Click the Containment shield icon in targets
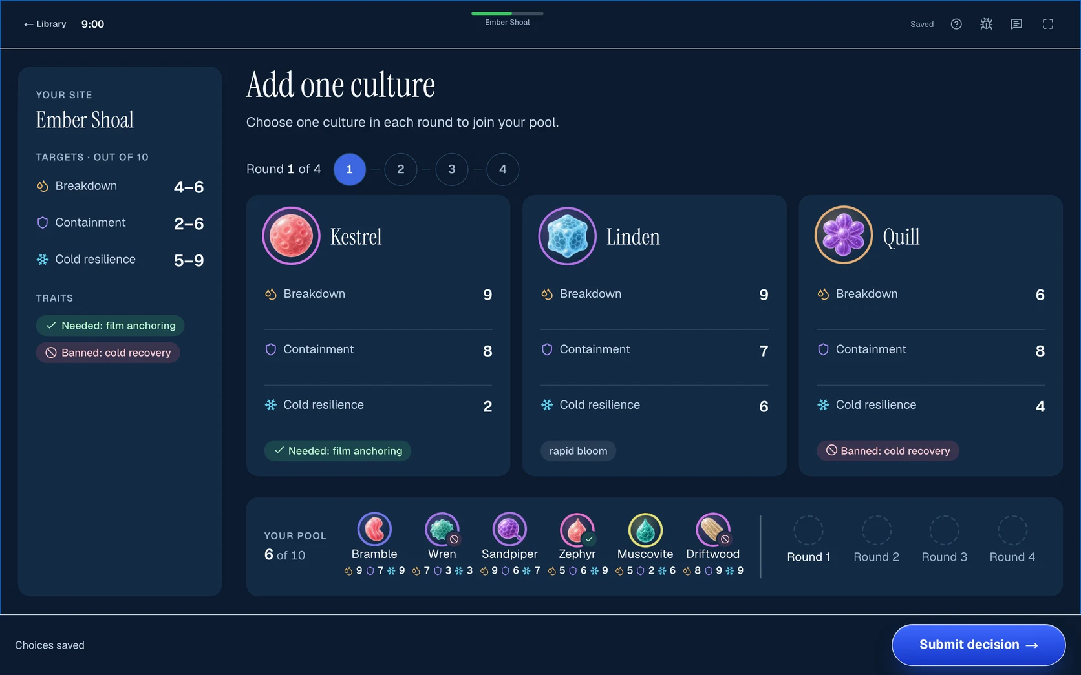 tap(43, 223)
